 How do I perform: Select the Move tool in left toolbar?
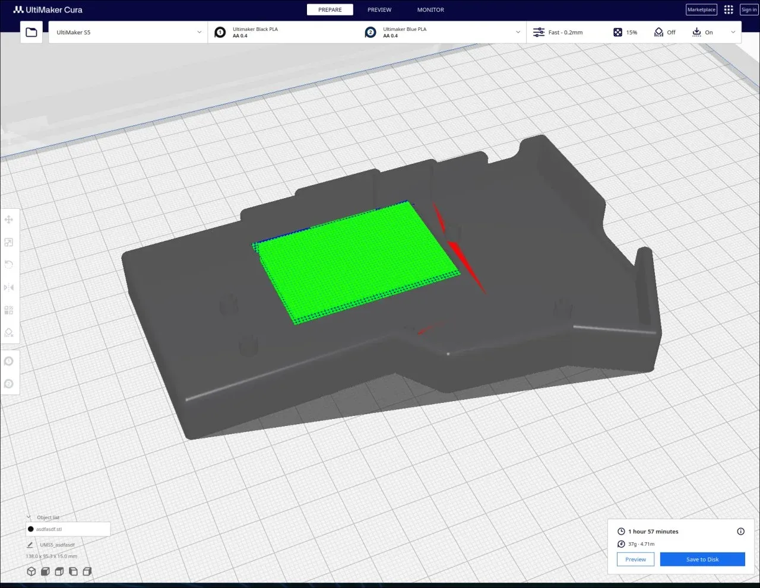(x=9, y=220)
